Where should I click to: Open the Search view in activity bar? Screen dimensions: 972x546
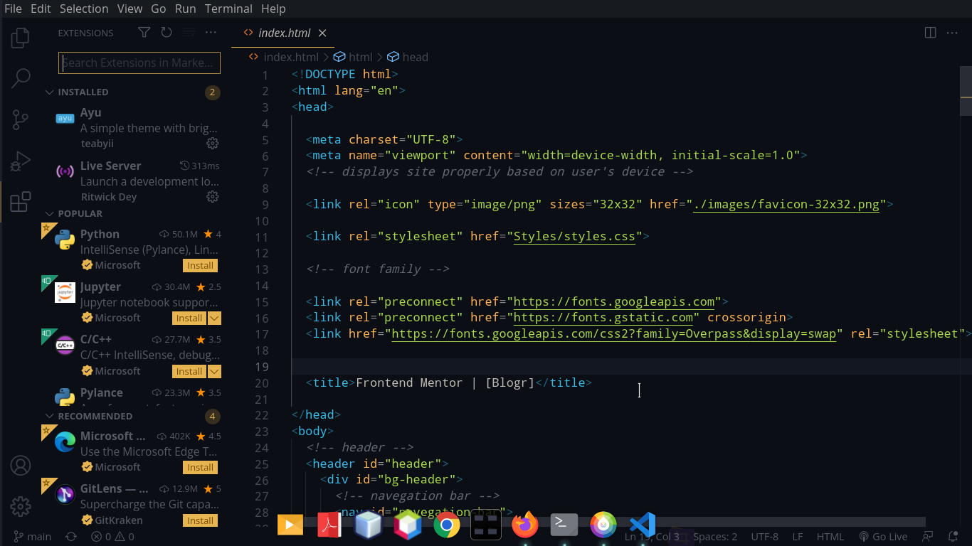pyautogui.click(x=21, y=78)
